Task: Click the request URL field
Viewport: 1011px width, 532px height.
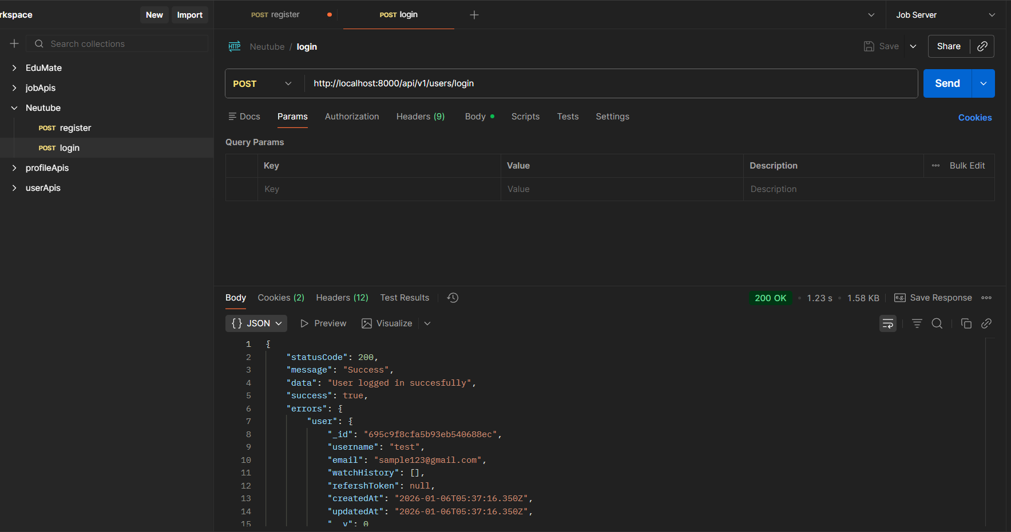Action: pos(611,83)
